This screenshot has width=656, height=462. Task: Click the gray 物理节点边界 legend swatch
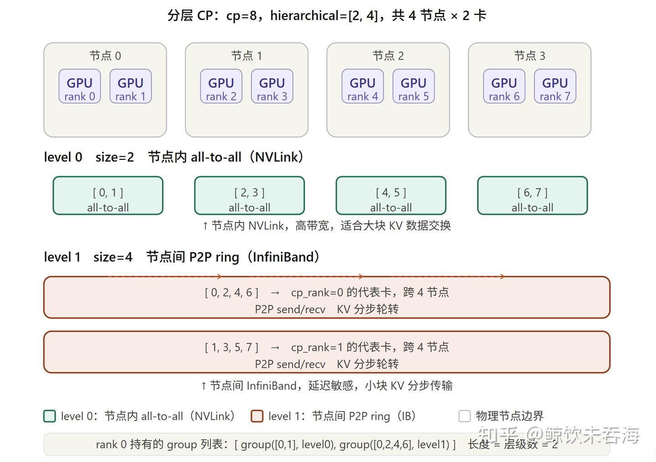(x=465, y=416)
